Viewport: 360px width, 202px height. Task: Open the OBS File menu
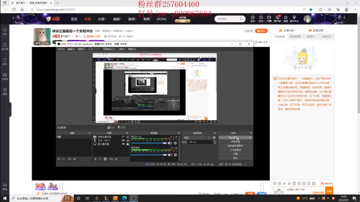[x=61, y=49]
